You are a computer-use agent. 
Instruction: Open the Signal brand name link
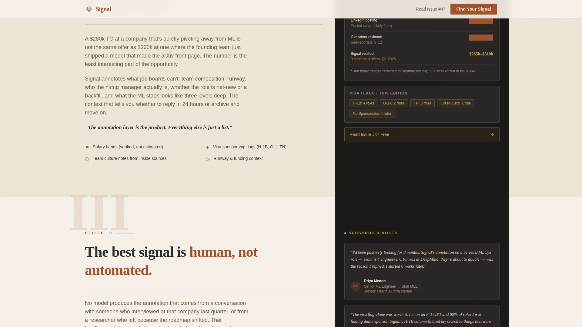(x=103, y=9)
